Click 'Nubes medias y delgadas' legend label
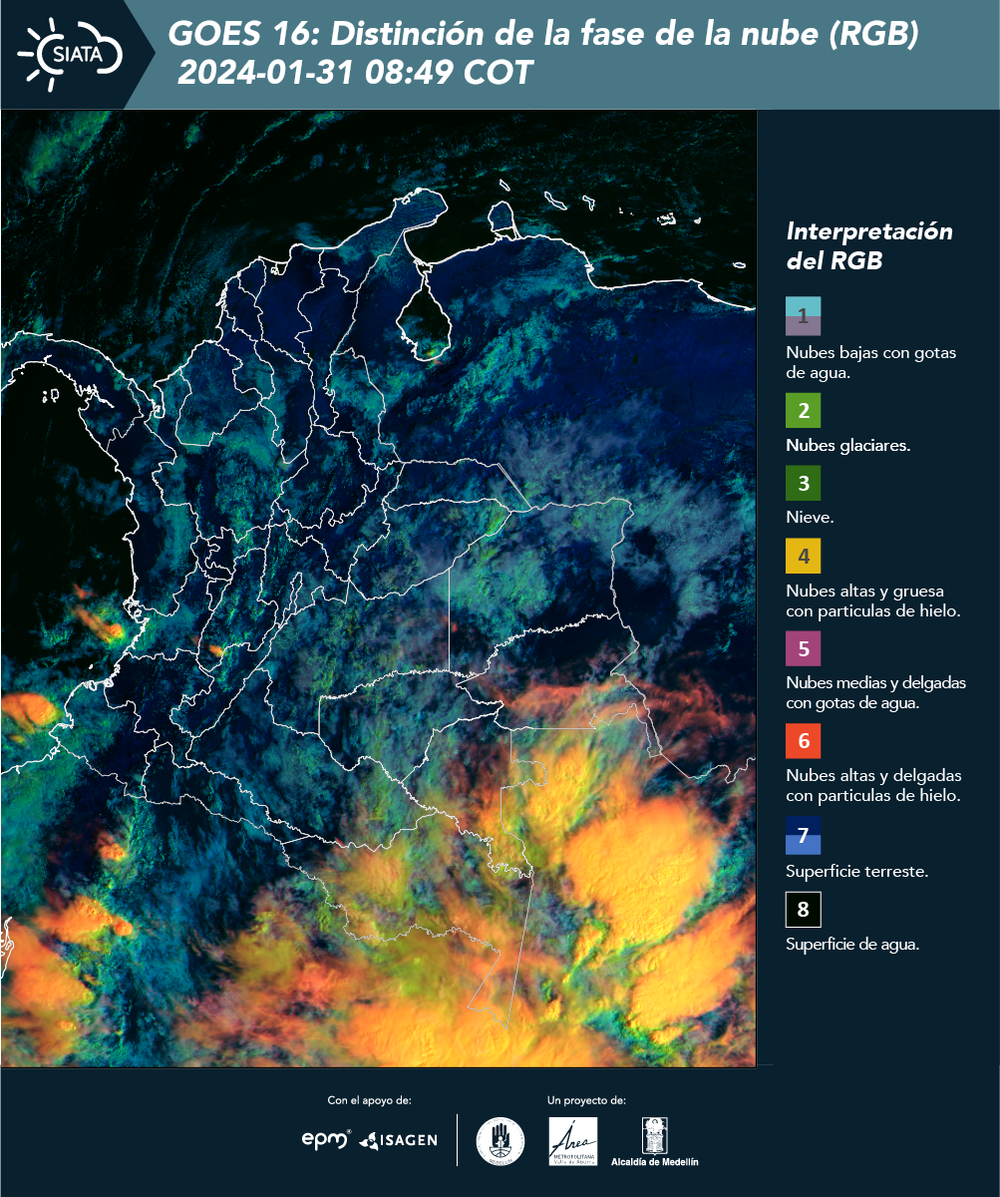Screen dimensions: 1000x1197 coord(876,693)
